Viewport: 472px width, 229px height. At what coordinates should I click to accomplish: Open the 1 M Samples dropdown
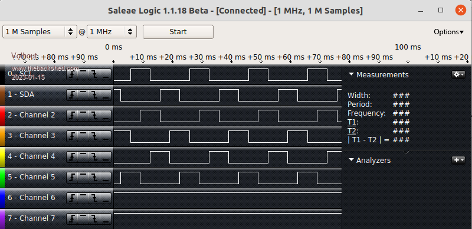pyautogui.click(x=40, y=32)
